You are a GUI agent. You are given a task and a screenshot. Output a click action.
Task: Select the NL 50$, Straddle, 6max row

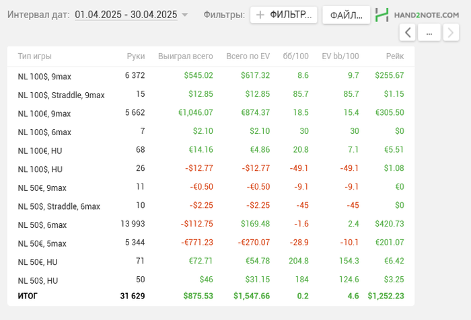pyautogui.click(x=59, y=206)
